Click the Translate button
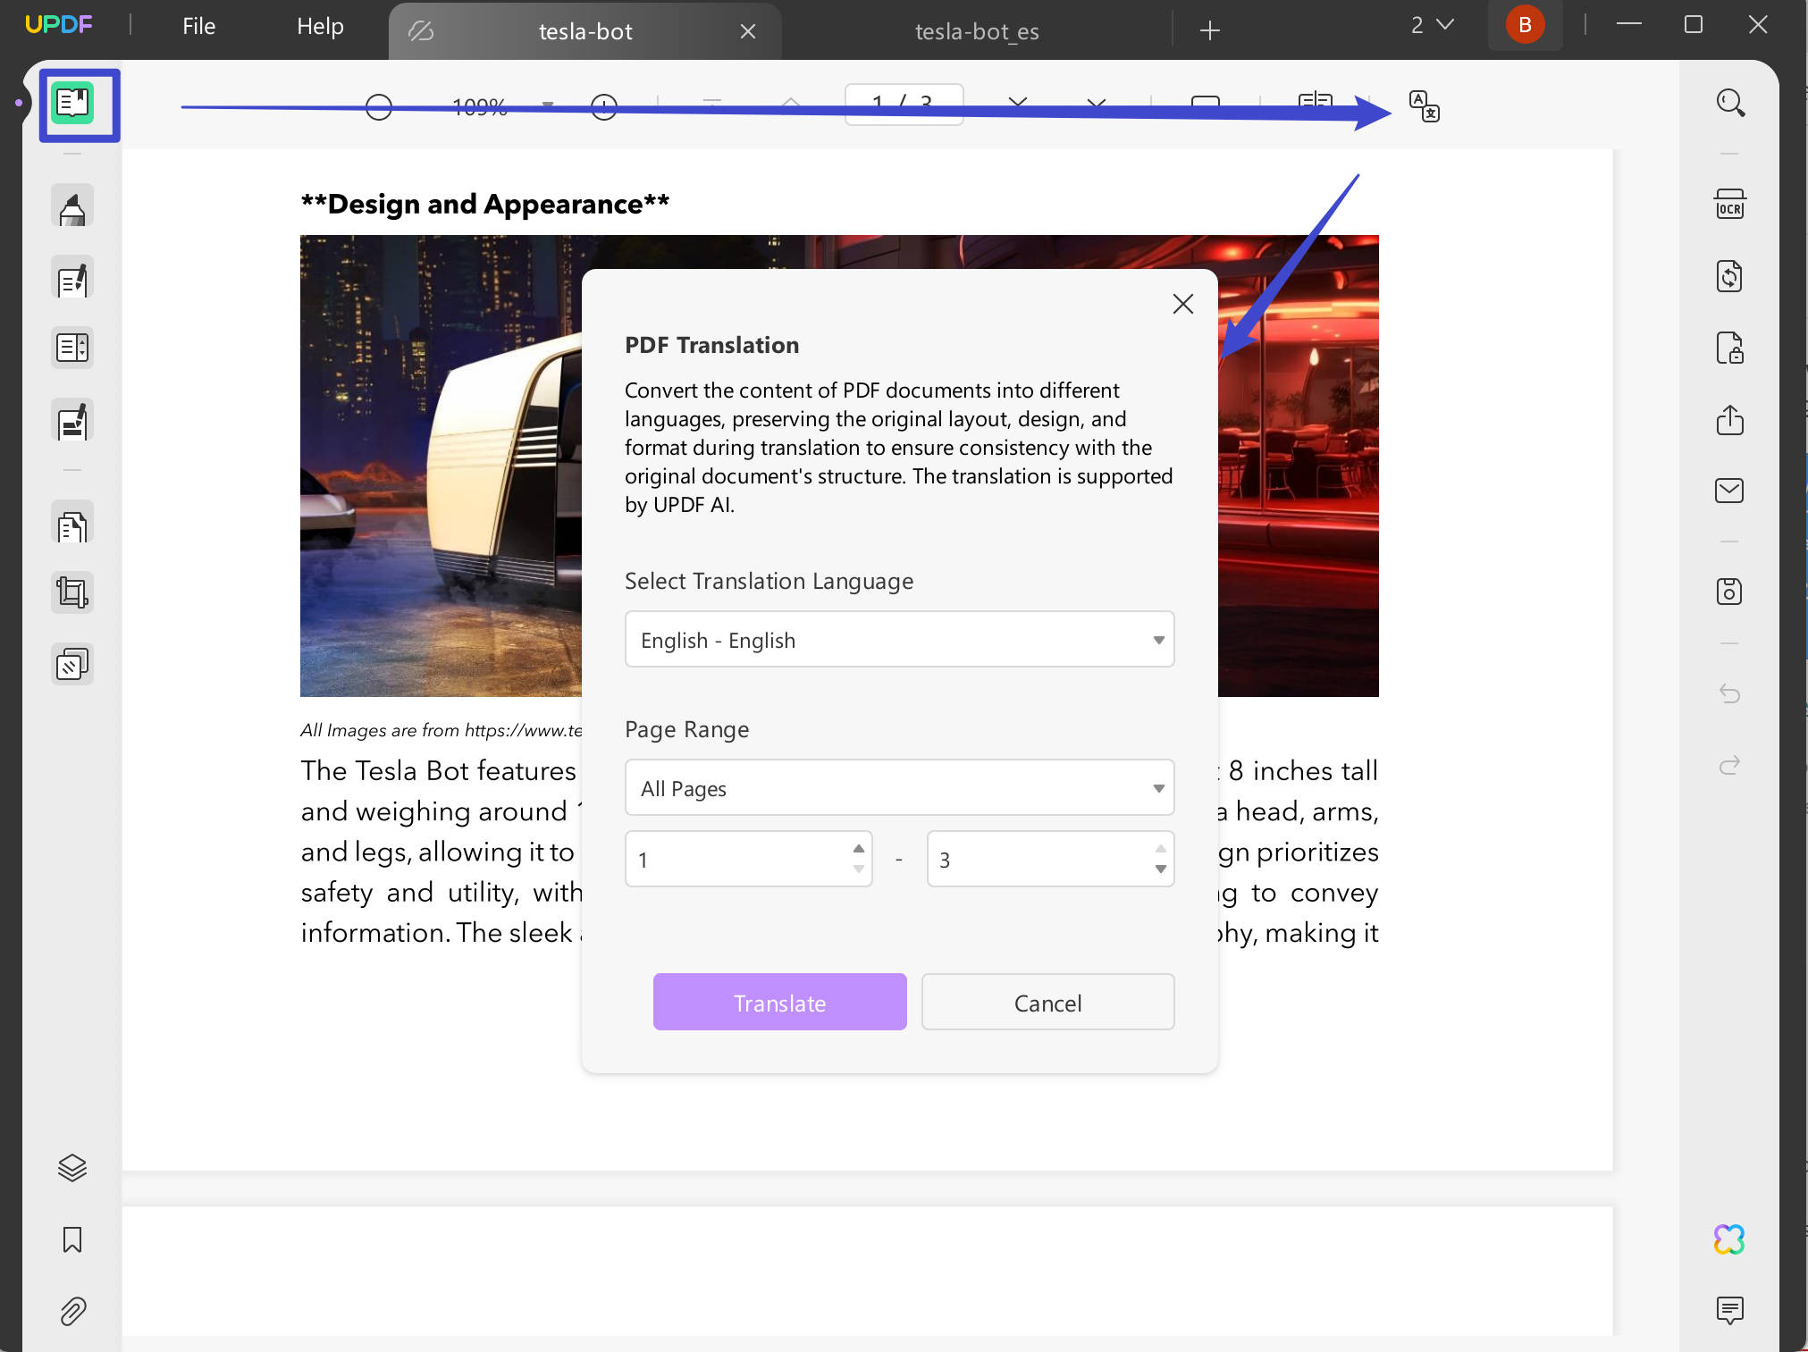The height and width of the screenshot is (1352, 1808). (778, 1002)
